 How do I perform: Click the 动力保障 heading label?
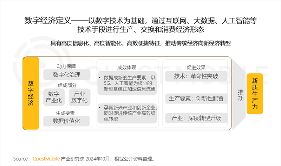click(x=67, y=66)
